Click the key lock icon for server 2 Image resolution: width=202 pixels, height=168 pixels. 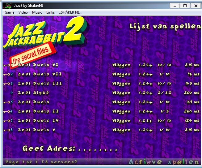(x=6, y=75)
